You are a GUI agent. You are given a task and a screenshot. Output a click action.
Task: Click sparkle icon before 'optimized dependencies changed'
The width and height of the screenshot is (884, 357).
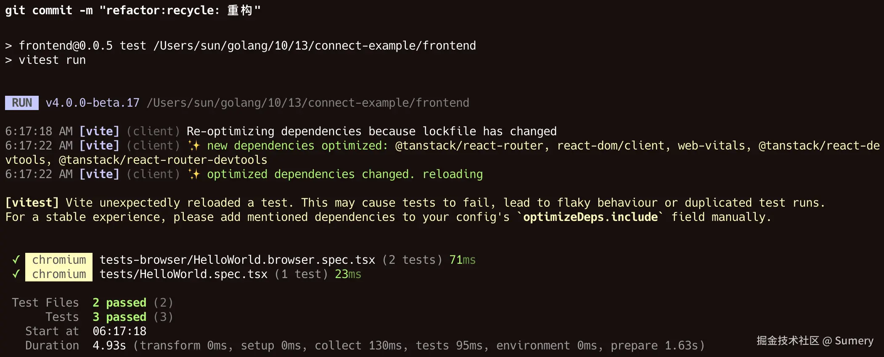194,174
